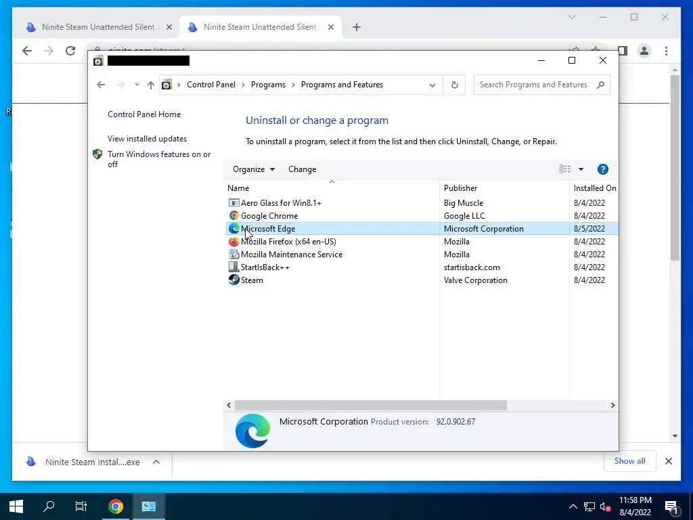This screenshot has height=520, width=693.
Task: Open the Chrome tab search dropdown
Action: pos(571,17)
